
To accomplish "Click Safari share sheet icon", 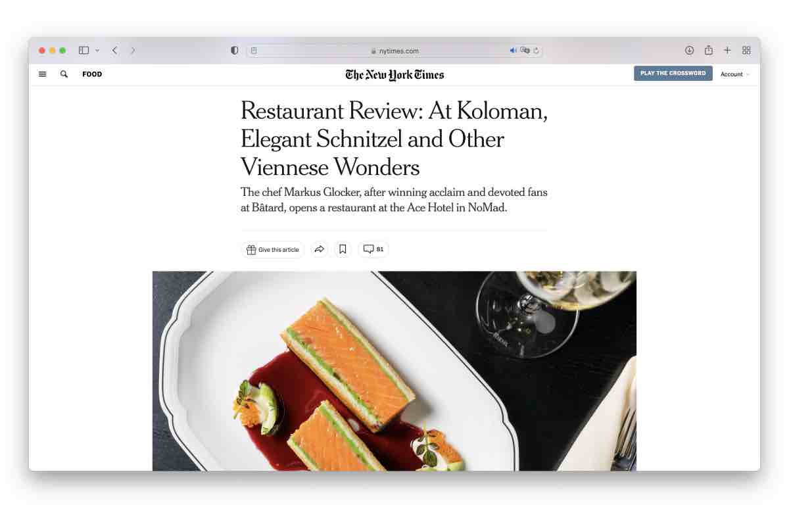I will click(x=708, y=50).
